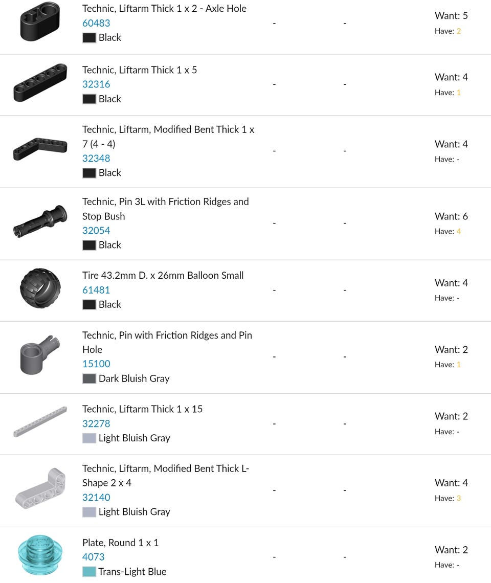Click the Trans-Light Blue color swatch
This screenshot has height=583, width=491.
tap(89, 572)
